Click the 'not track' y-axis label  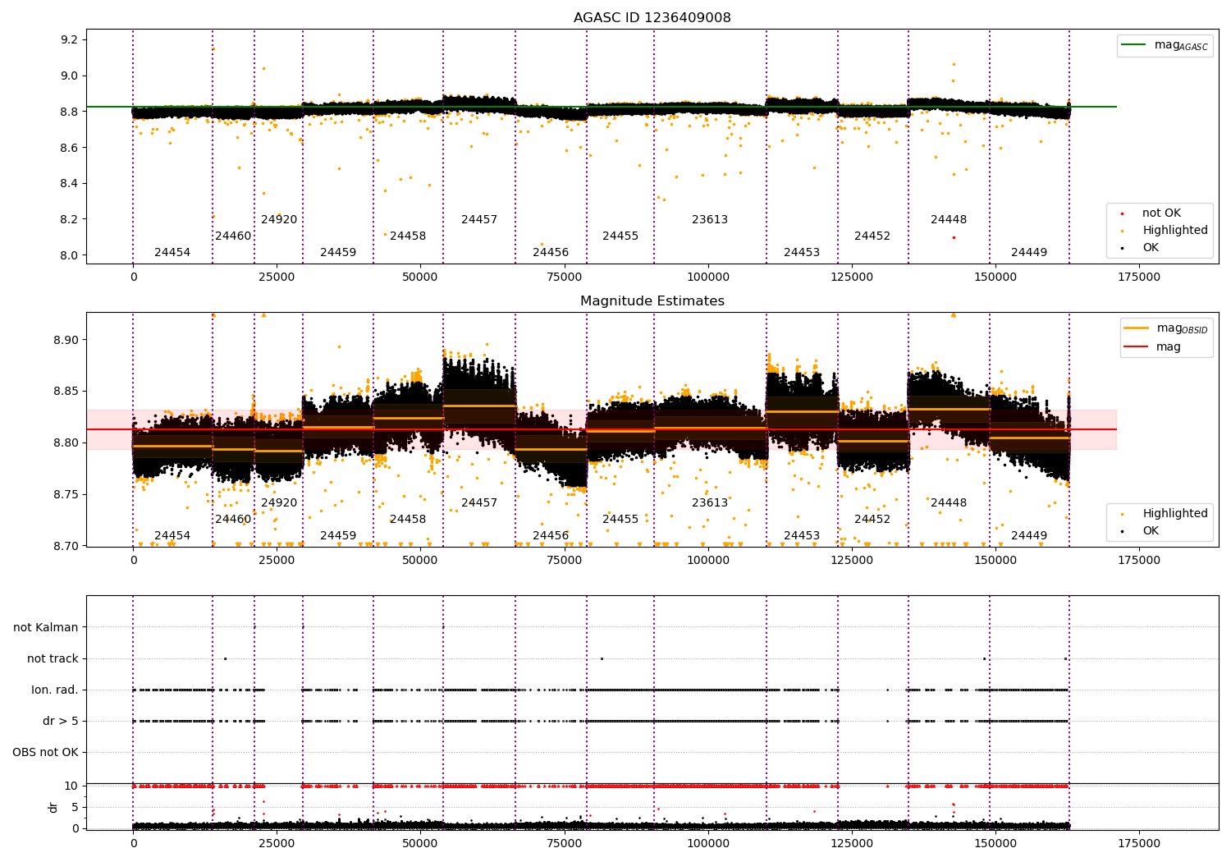coord(53,658)
